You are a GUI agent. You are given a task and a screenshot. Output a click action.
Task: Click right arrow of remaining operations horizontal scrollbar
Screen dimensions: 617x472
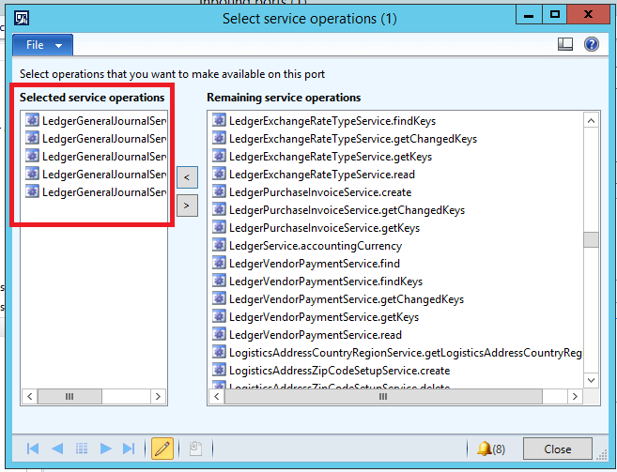[575, 397]
